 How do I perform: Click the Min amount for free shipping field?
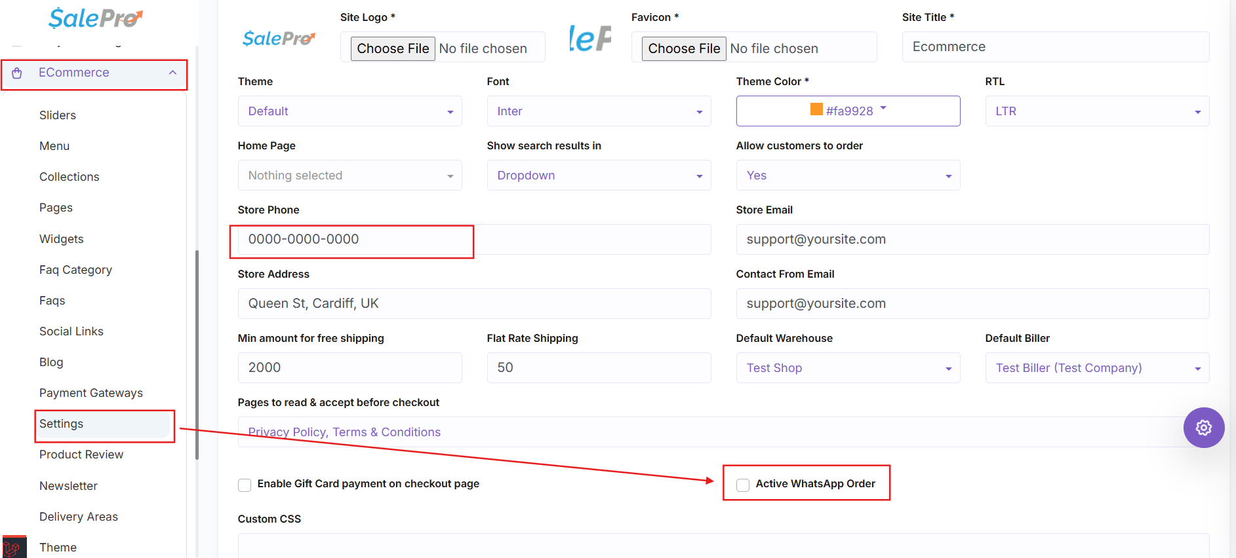(x=349, y=368)
